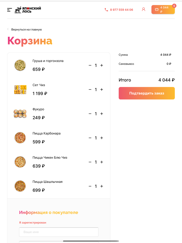Viewport: 182px width, 243px height.
Task: Increase quantity of Пицца Чикен Блю Чиз
Action: tap(101, 162)
